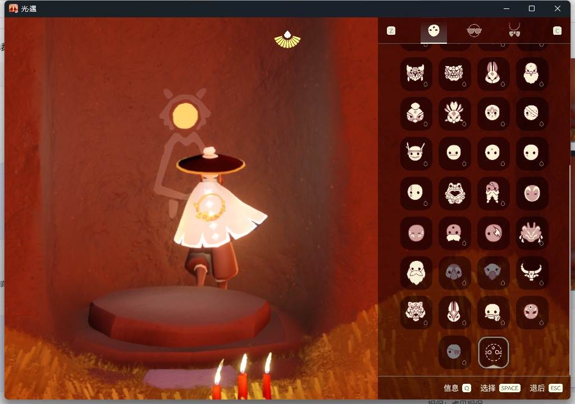The height and width of the screenshot is (404, 575).
Task: Choose the roaring tiger mask
Action: (x=416, y=313)
